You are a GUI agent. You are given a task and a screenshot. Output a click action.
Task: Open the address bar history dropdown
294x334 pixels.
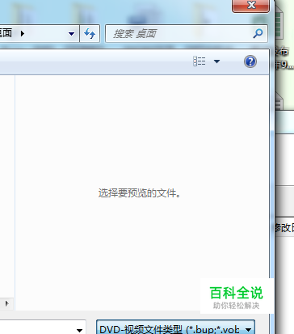(71, 34)
